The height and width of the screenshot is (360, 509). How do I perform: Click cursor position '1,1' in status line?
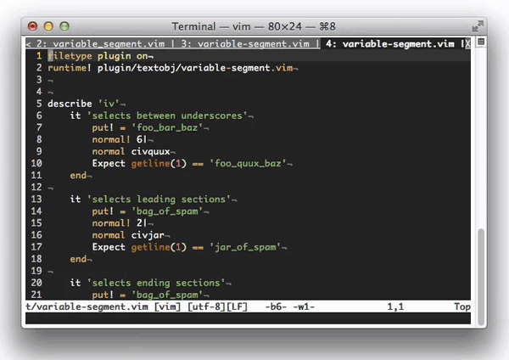395,307
